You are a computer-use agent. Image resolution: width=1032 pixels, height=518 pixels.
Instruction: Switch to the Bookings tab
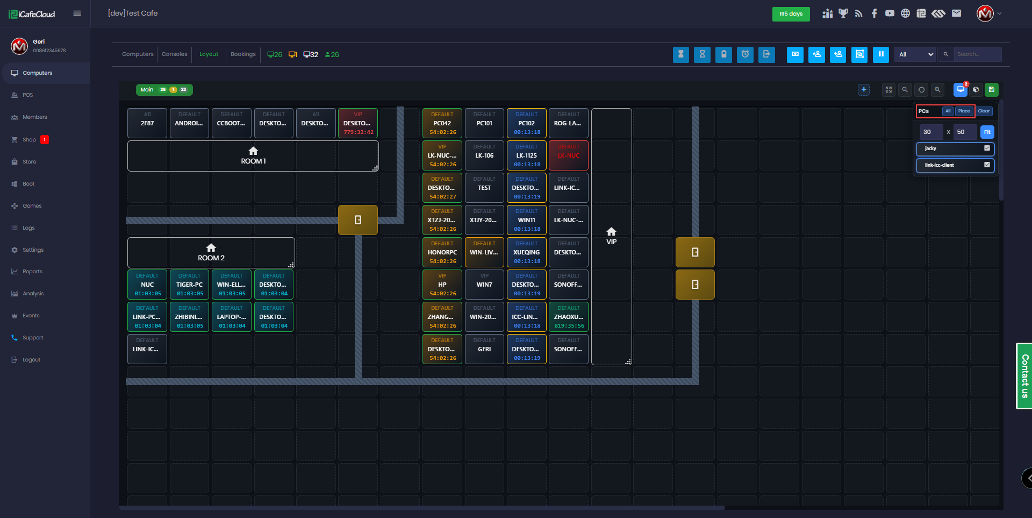(x=243, y=54)
